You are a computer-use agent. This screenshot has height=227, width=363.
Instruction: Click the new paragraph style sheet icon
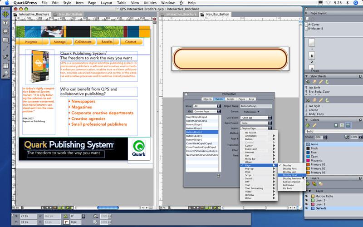pos(308,82)
